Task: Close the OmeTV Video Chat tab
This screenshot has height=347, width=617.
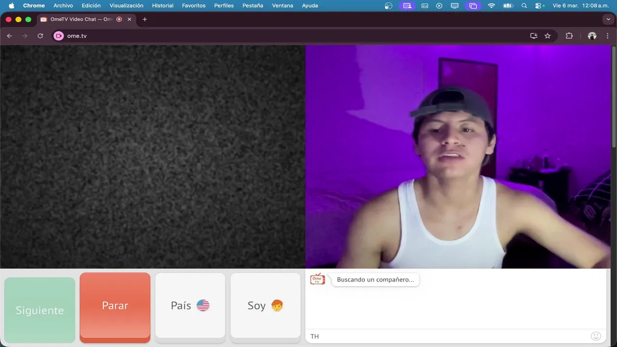Action: (129, 19)
